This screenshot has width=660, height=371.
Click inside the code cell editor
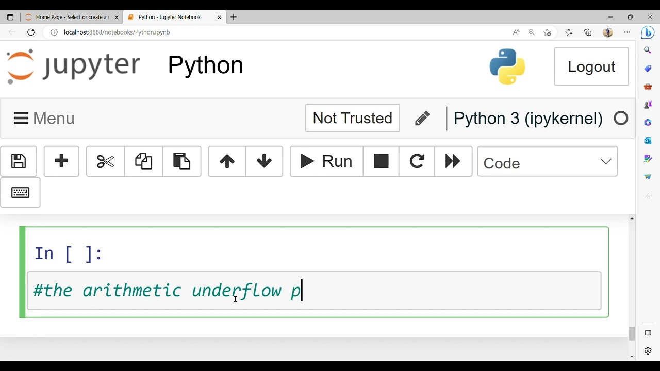tap(314, 291)
